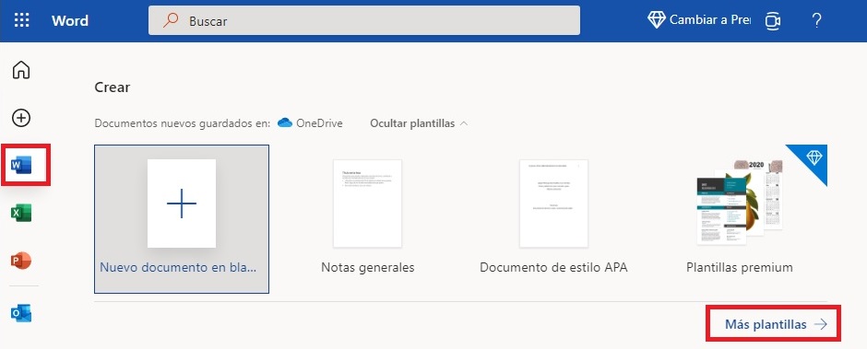Open the video call camera icon
This screenshot has width=867, height=349.
772,21
